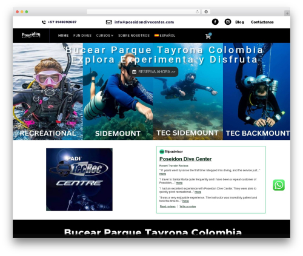Click Write a review link

pos(188,206)
